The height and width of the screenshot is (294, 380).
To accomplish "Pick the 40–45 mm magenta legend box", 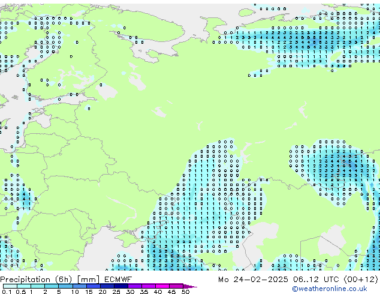I will tap(162, 286).
